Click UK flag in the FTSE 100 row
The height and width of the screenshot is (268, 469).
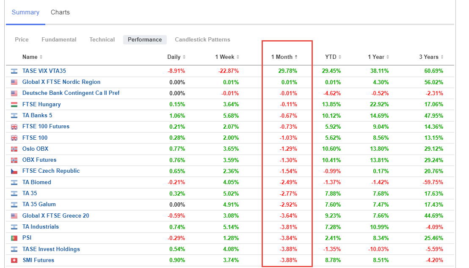tap(14, 138)
